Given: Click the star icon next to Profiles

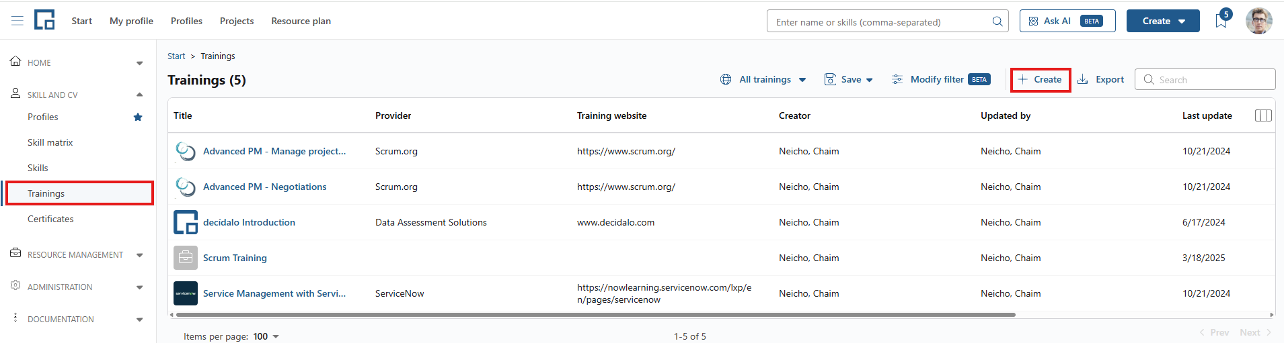Looking at the screenshot, I should (138, 117).
